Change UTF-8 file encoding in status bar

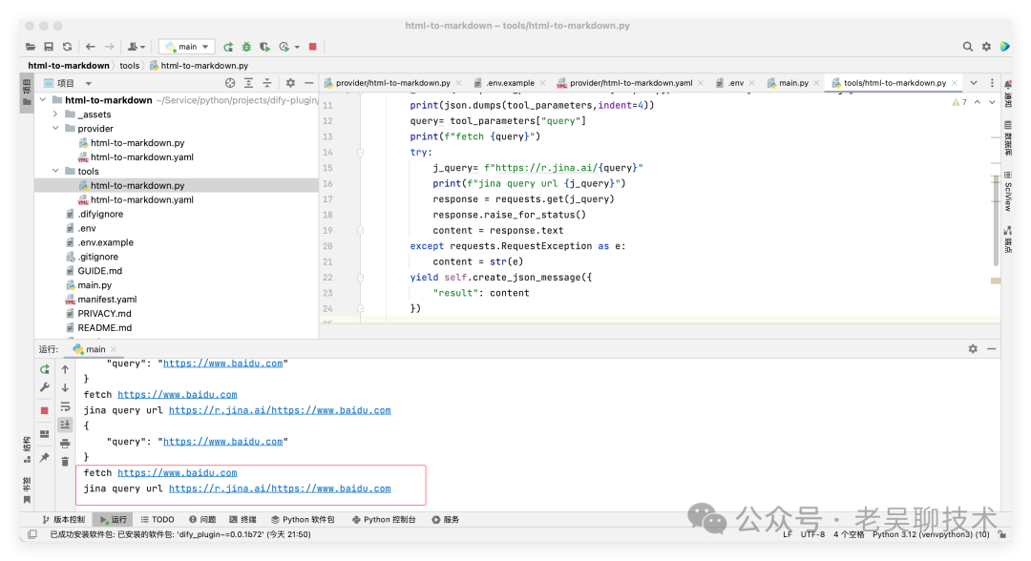tap(812, 534)
